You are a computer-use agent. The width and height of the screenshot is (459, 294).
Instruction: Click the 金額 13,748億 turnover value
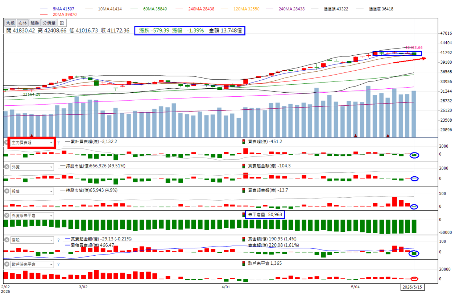coord(226,31)
